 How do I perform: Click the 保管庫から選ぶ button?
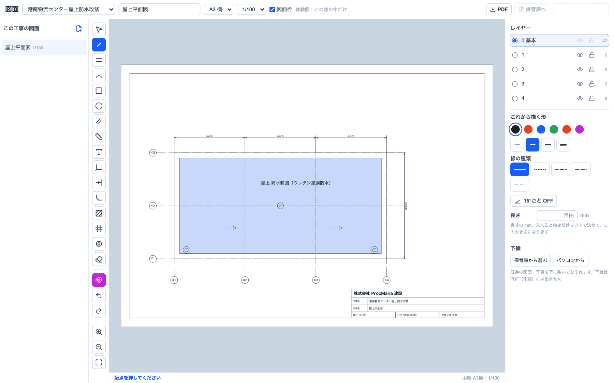click(x=530, y=260)
